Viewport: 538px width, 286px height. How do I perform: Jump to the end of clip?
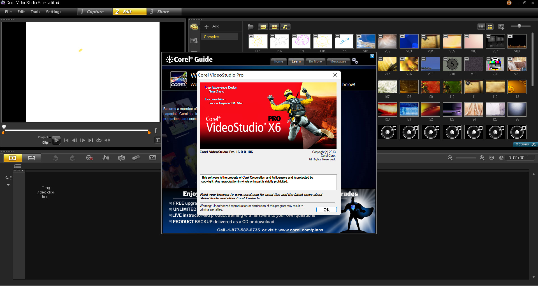pos(91,140)
